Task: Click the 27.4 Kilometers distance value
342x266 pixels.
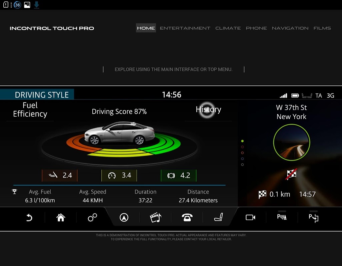Action: (x=198, y=200)
